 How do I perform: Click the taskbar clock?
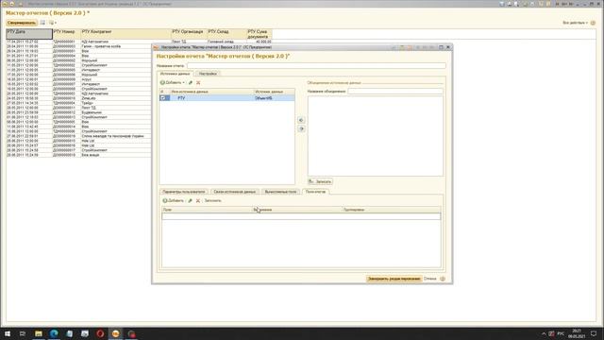pyautogui.click(x=577, y=333)
